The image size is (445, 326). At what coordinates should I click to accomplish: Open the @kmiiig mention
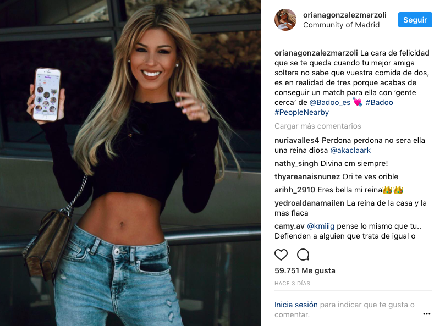coord(321,226)
